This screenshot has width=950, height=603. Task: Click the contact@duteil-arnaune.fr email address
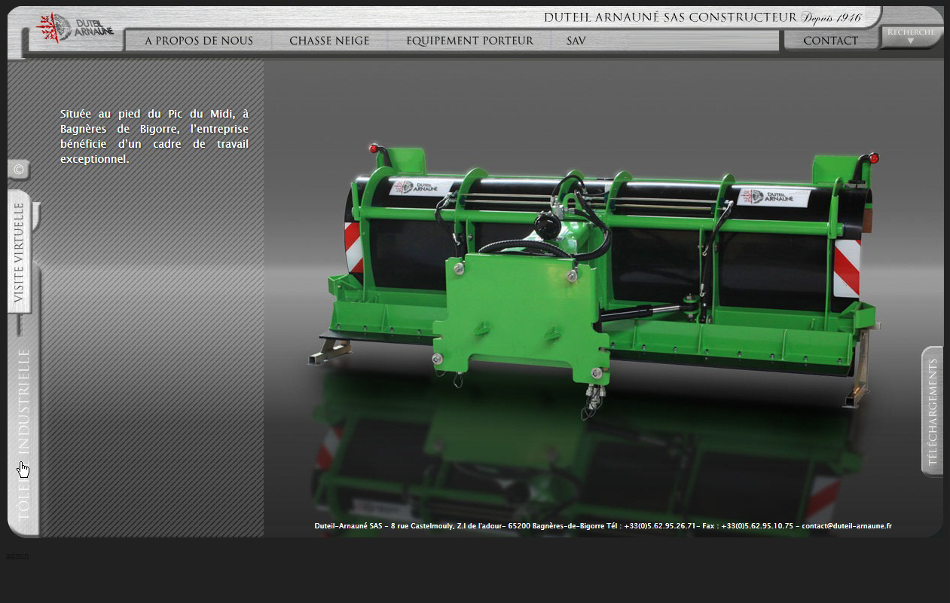coord(847,526)
